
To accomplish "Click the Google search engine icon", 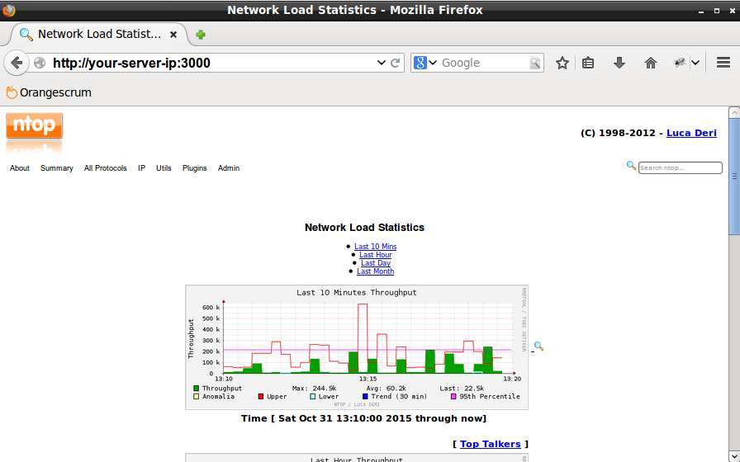I will point(420,63).
